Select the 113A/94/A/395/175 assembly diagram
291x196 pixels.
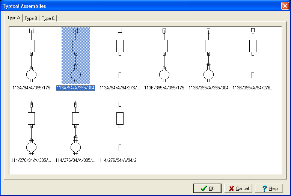[x=31, y=55]
